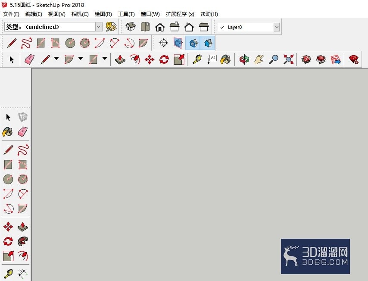This screenshot has width=368, height=281.
Task: Toggle Display Section Planes
Action: pyautogui.click(x=178, y=43)
